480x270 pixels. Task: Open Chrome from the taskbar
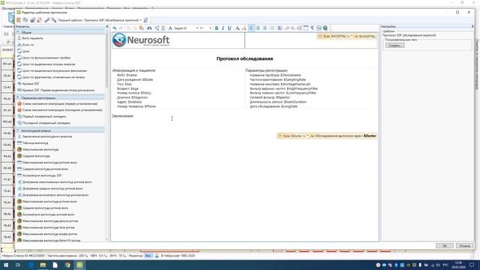coord(67,265)
